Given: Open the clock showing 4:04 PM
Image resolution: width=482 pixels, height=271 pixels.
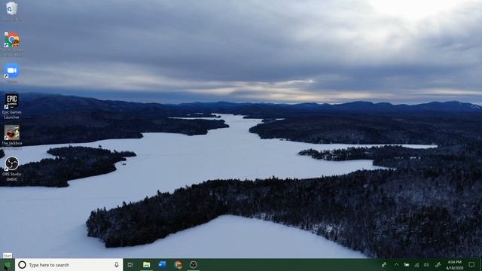Looking at the screenshot, I should (x=455, y=265).
